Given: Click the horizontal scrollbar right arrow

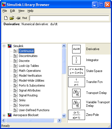Looking at the screenshot, I should click(x=59, y=121).
